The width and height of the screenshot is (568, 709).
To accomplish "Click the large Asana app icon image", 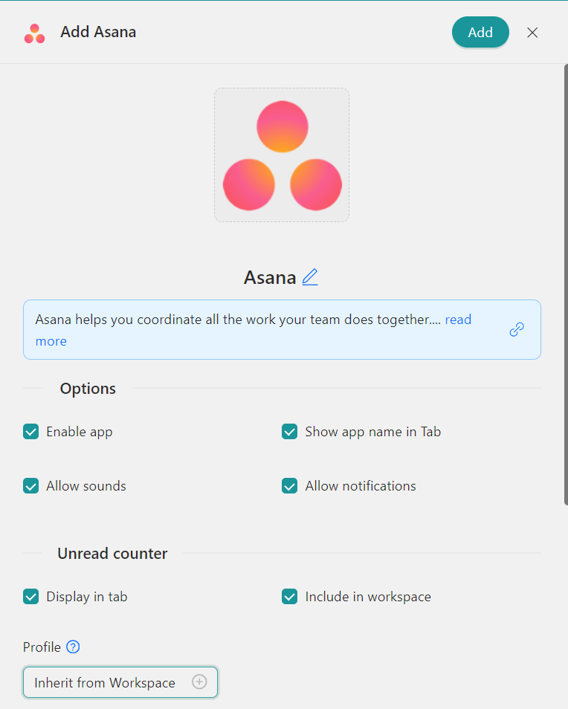I will (x=282, y=155).
